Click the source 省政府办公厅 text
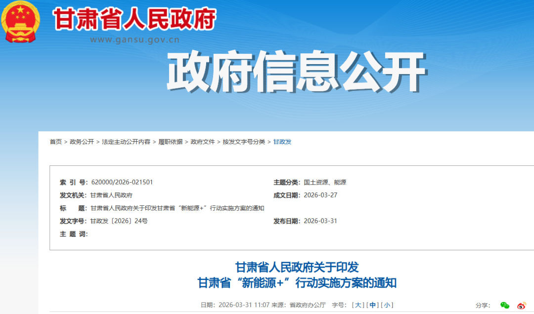534x314 pixels. click(308, 305)
